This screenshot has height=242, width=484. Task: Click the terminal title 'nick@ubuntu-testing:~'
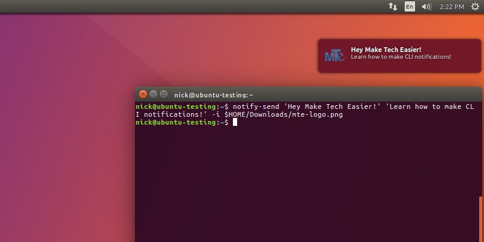click(x=214, y=95)
